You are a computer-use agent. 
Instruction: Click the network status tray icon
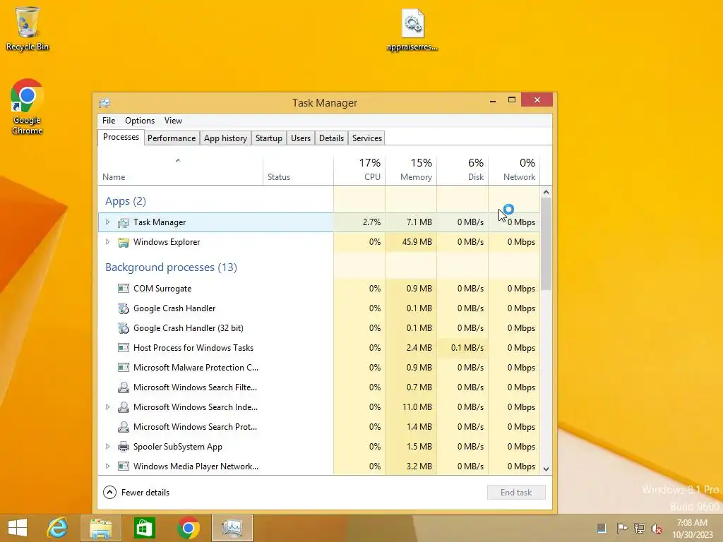[639, 528]
